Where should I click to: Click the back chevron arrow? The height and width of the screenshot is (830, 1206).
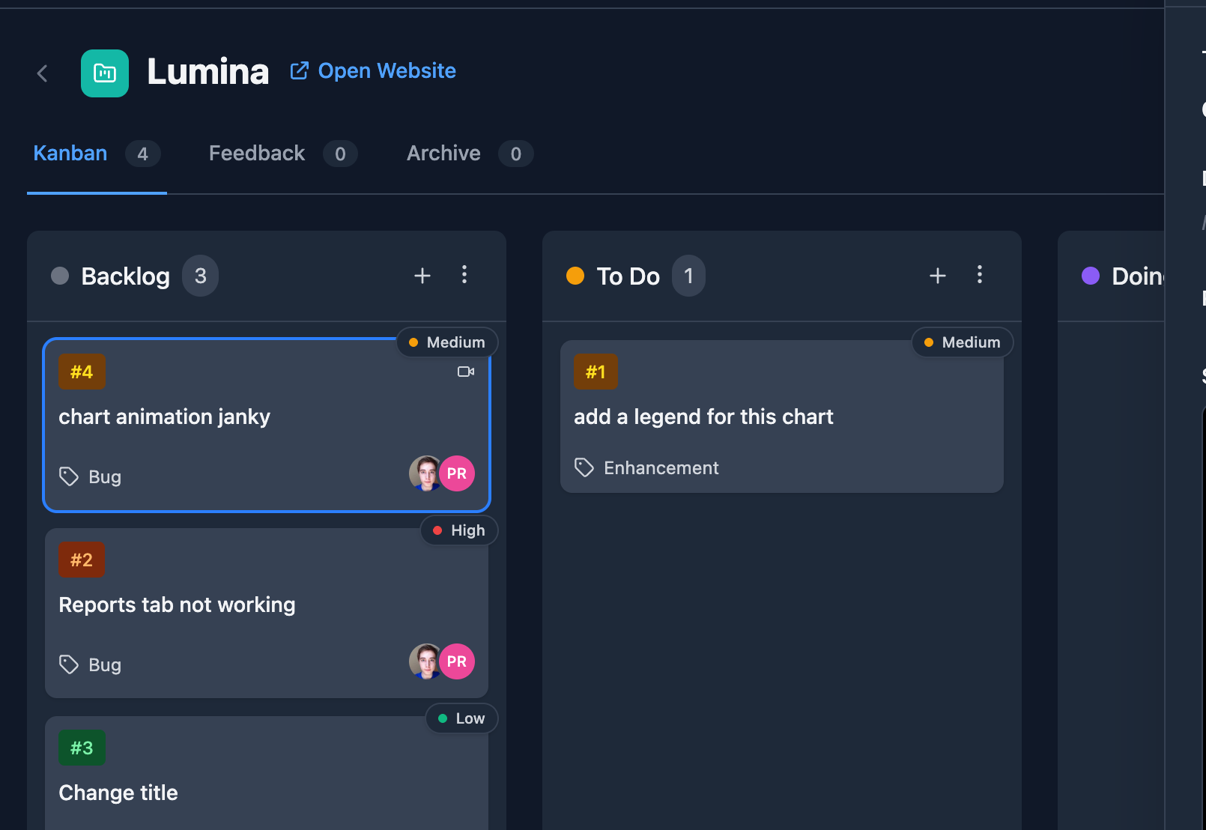pos(43,73)
